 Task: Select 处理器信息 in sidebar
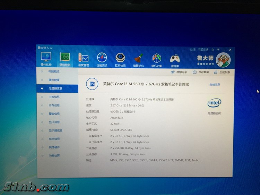[57, 88]
